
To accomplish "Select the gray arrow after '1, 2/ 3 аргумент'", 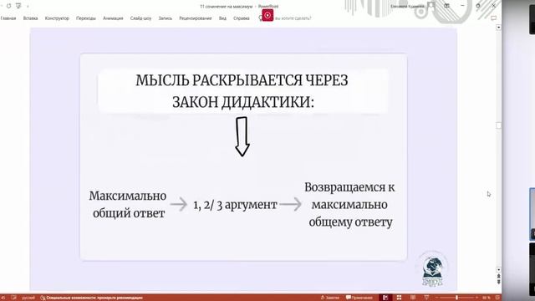I will pos(290,204).
